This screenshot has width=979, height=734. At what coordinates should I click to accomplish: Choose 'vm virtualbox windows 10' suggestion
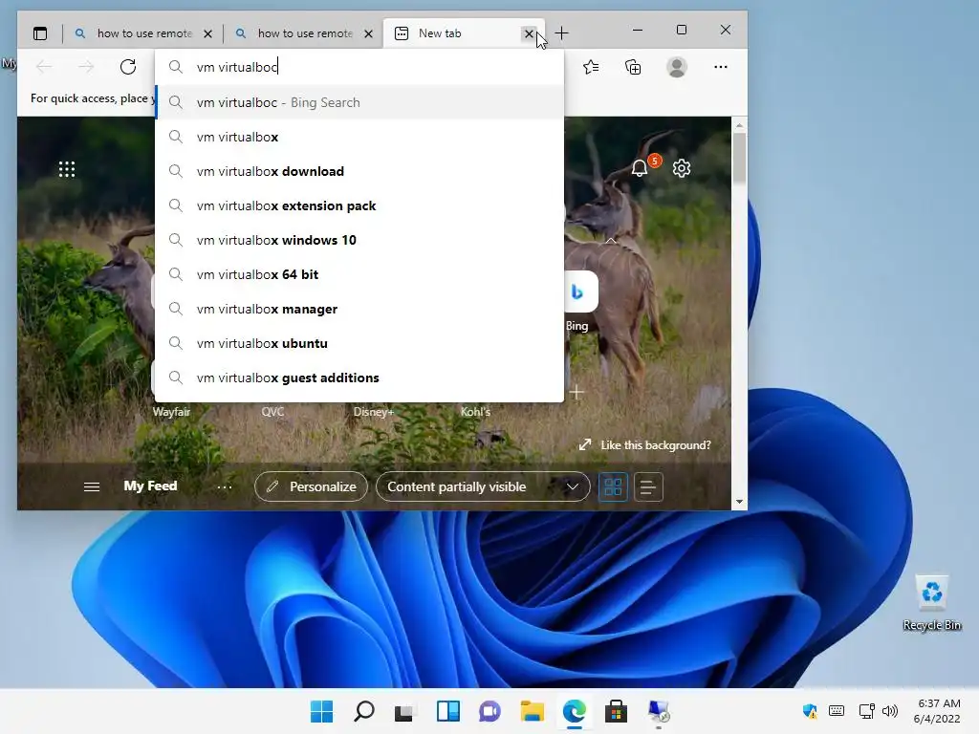[359, 240]
